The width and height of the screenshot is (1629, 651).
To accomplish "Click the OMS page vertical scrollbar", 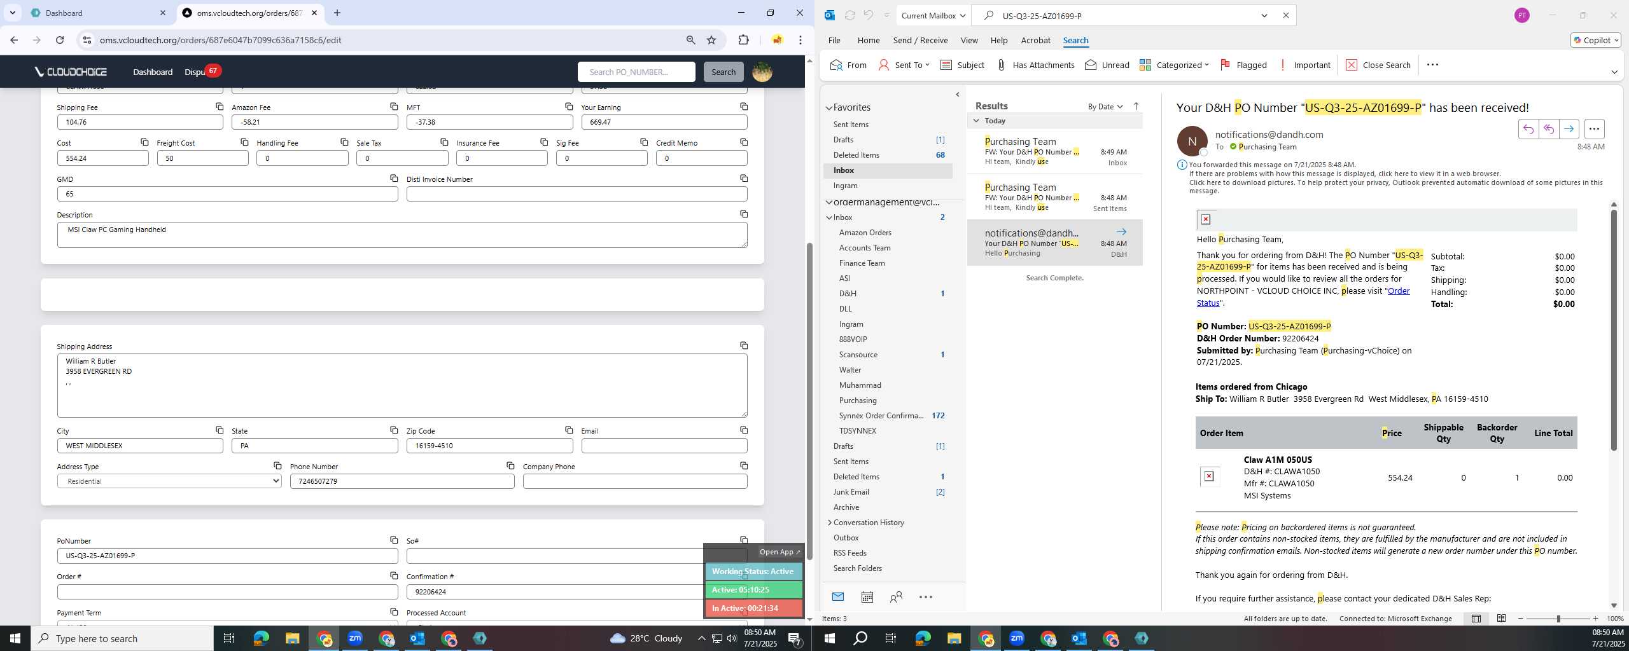I will tap(809, 401).
